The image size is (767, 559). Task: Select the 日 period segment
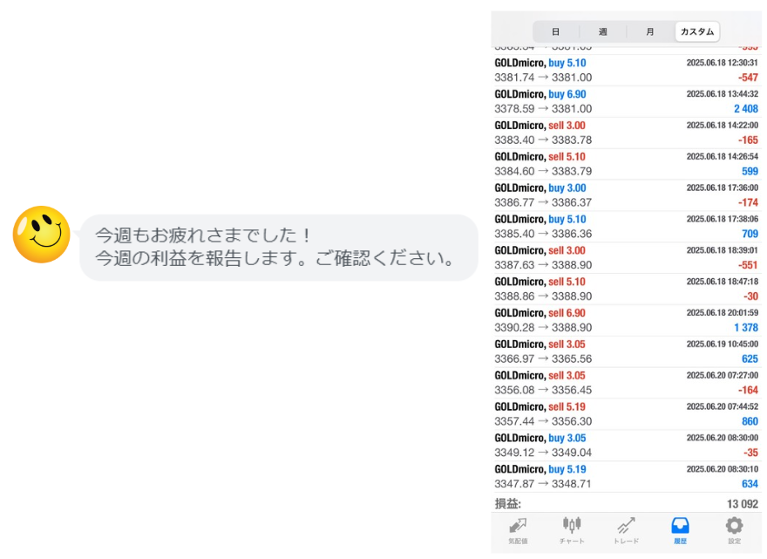555,31
